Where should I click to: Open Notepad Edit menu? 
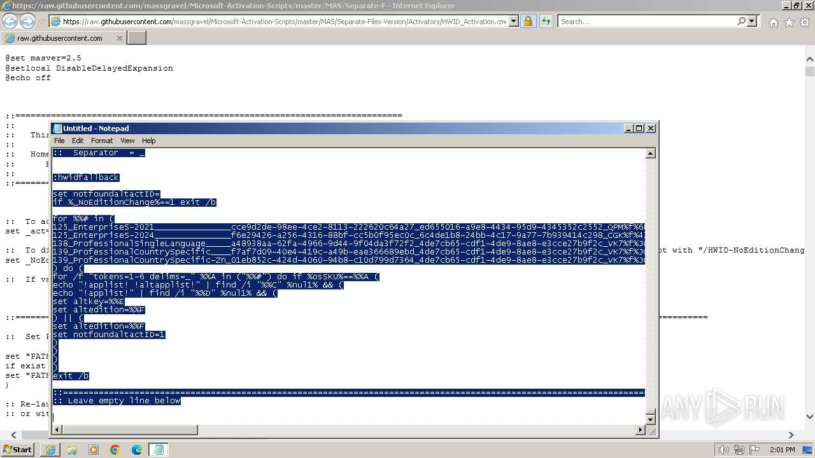tap(78, 141)
